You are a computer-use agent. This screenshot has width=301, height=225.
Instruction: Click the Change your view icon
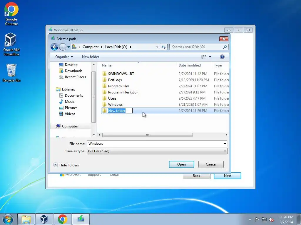[203, 57]
